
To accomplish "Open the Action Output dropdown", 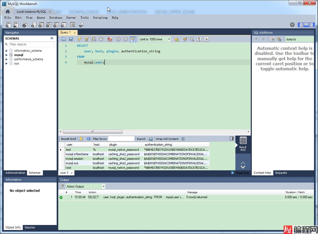I will pyautogui.click(x=85, y=187).
